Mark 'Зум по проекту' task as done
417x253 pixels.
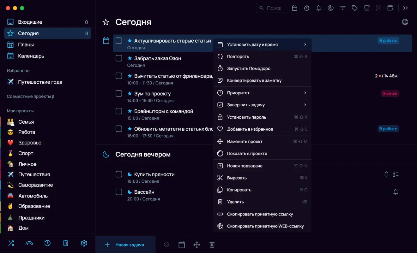point(119,94)
